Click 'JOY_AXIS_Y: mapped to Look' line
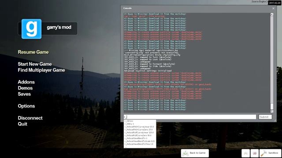Screen dimensions: 282x158 point(148,60)
